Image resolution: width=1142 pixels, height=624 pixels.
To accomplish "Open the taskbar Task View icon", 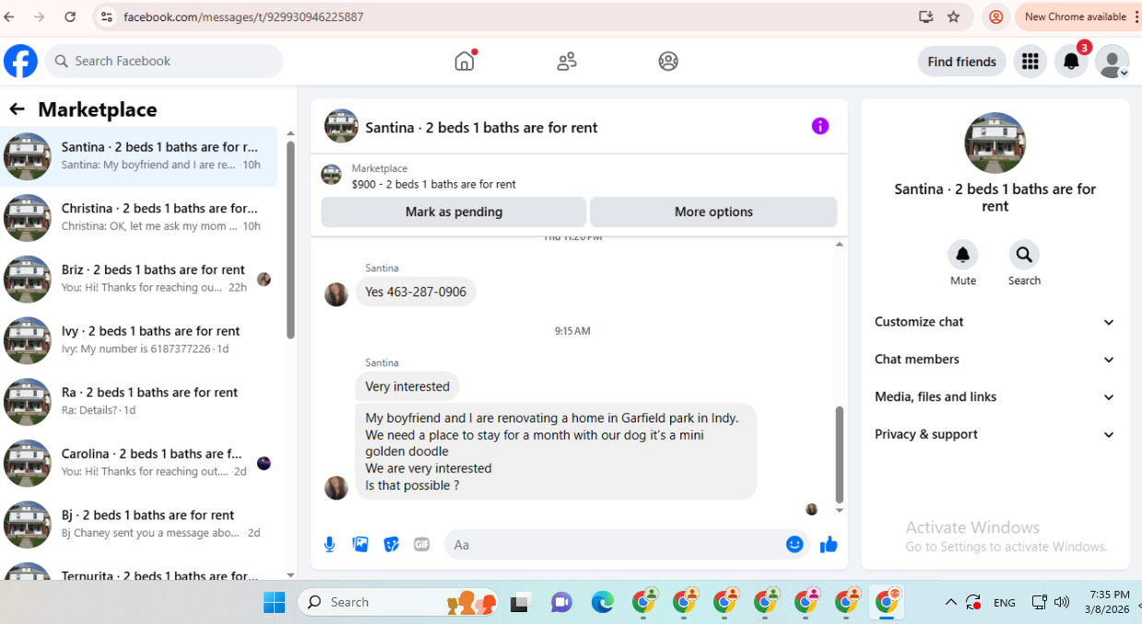I will (x=520, y=603).
